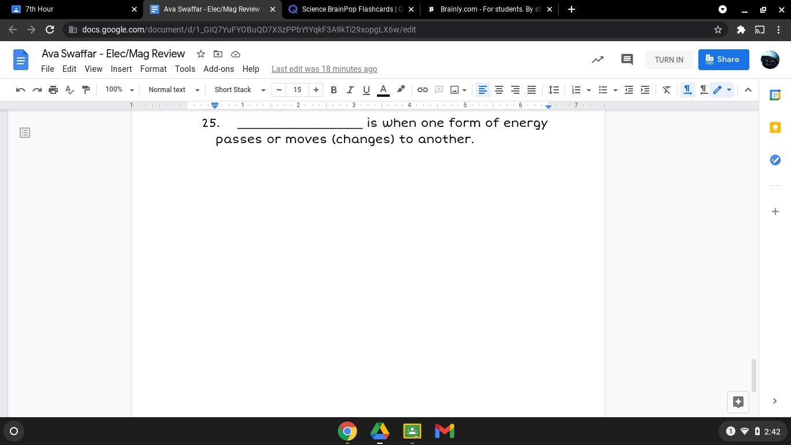The image size is (791, 445).
Task: Open the text color picker
Action: pos(383,90)
